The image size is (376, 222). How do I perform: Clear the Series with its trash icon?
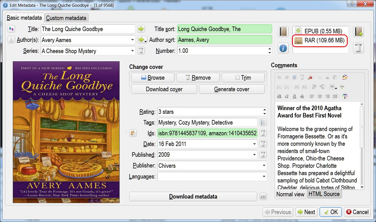(141, 51)
